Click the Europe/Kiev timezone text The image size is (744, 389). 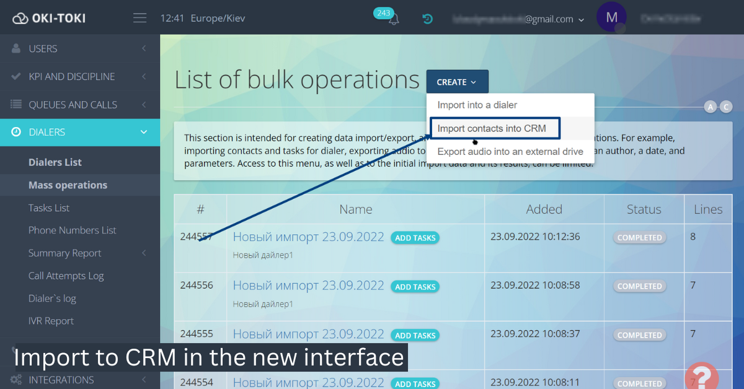218,18
